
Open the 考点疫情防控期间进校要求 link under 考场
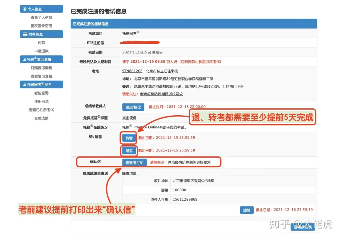[161, 94]
